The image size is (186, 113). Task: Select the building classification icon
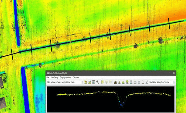[131, 82]
